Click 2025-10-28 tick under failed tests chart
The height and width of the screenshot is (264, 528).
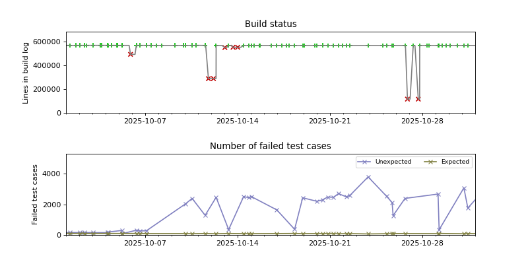pyautogui.click(x=422, y=244)
